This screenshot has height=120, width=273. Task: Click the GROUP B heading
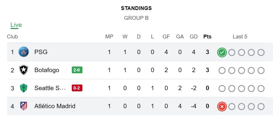[x=136, y=18]
